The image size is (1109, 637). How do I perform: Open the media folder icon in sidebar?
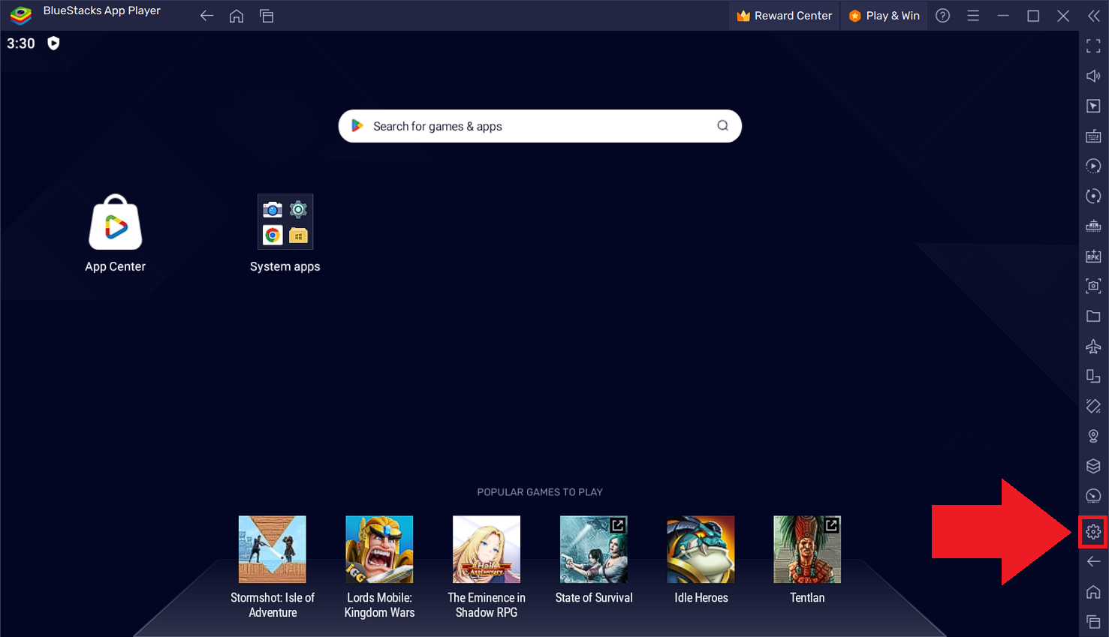[x=1093, y=317]
